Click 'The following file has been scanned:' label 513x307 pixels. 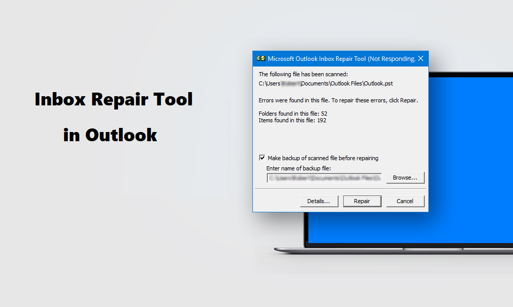coord(303,74)
